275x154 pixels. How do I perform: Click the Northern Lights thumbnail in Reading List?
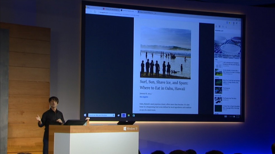(x=219, y=82)
